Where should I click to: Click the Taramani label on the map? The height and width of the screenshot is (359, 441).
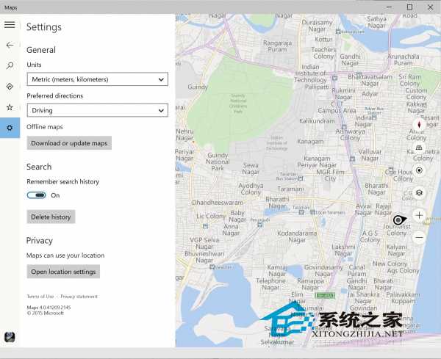pyautogui.click(x=290, y=189)
